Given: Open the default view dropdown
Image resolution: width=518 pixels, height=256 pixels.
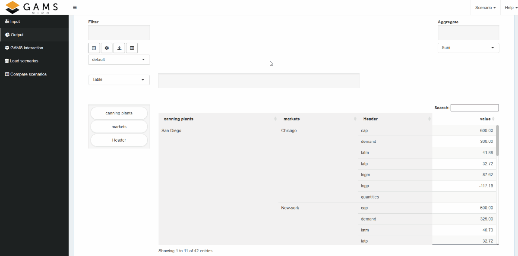Looking at the screenshot, I should [119, 59].
